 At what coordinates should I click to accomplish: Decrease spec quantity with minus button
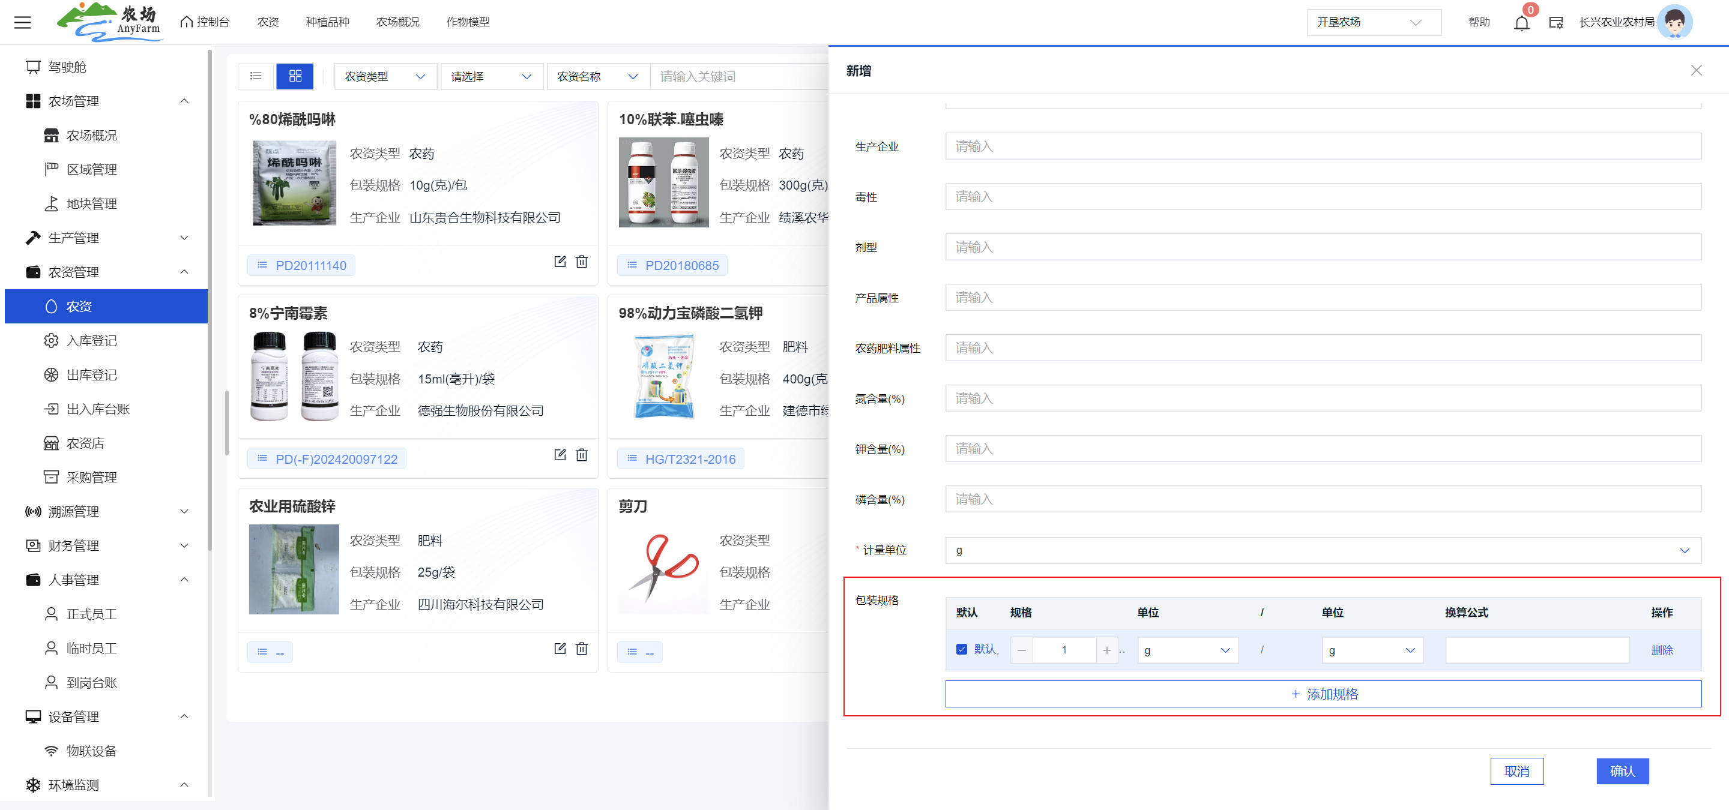coord(1021,650)
